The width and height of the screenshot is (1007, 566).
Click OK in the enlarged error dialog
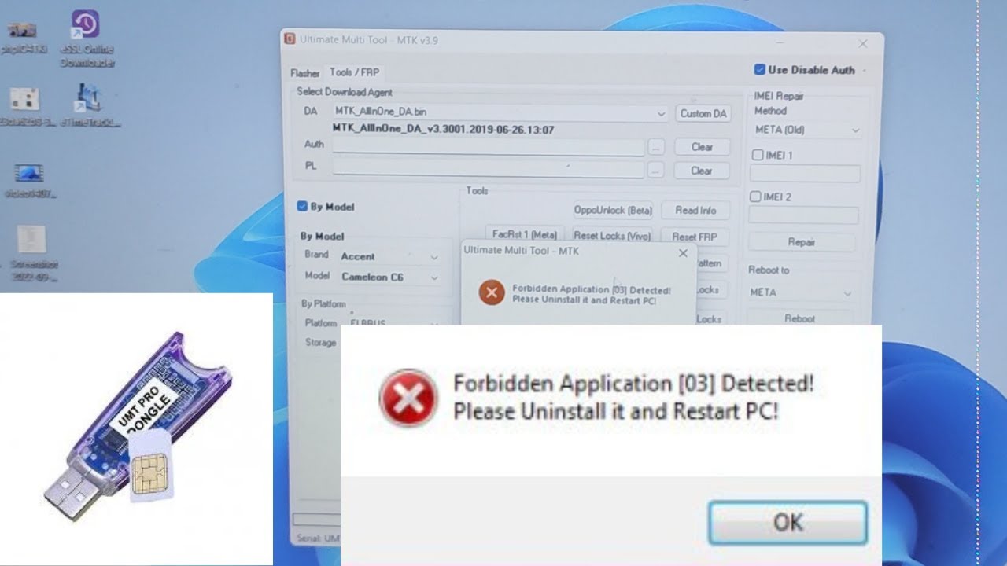(x=788, y=523)
